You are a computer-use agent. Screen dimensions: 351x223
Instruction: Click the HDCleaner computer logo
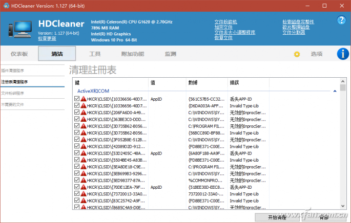click(x=20, y=29)
